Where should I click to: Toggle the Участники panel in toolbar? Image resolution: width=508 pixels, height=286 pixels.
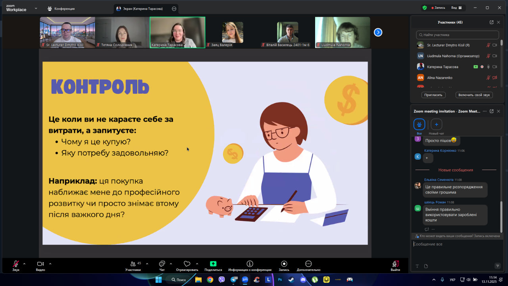(x=133, y=264)
